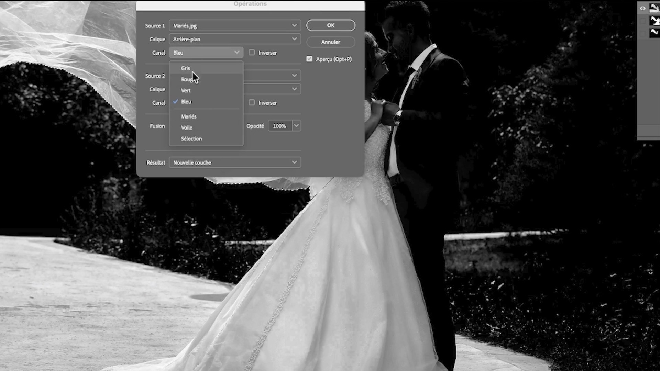Open Calque Arrière-plan dropdown
The image size is (660, 371).
(235, 39)
